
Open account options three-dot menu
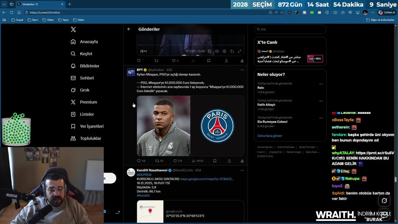(117, 213)
